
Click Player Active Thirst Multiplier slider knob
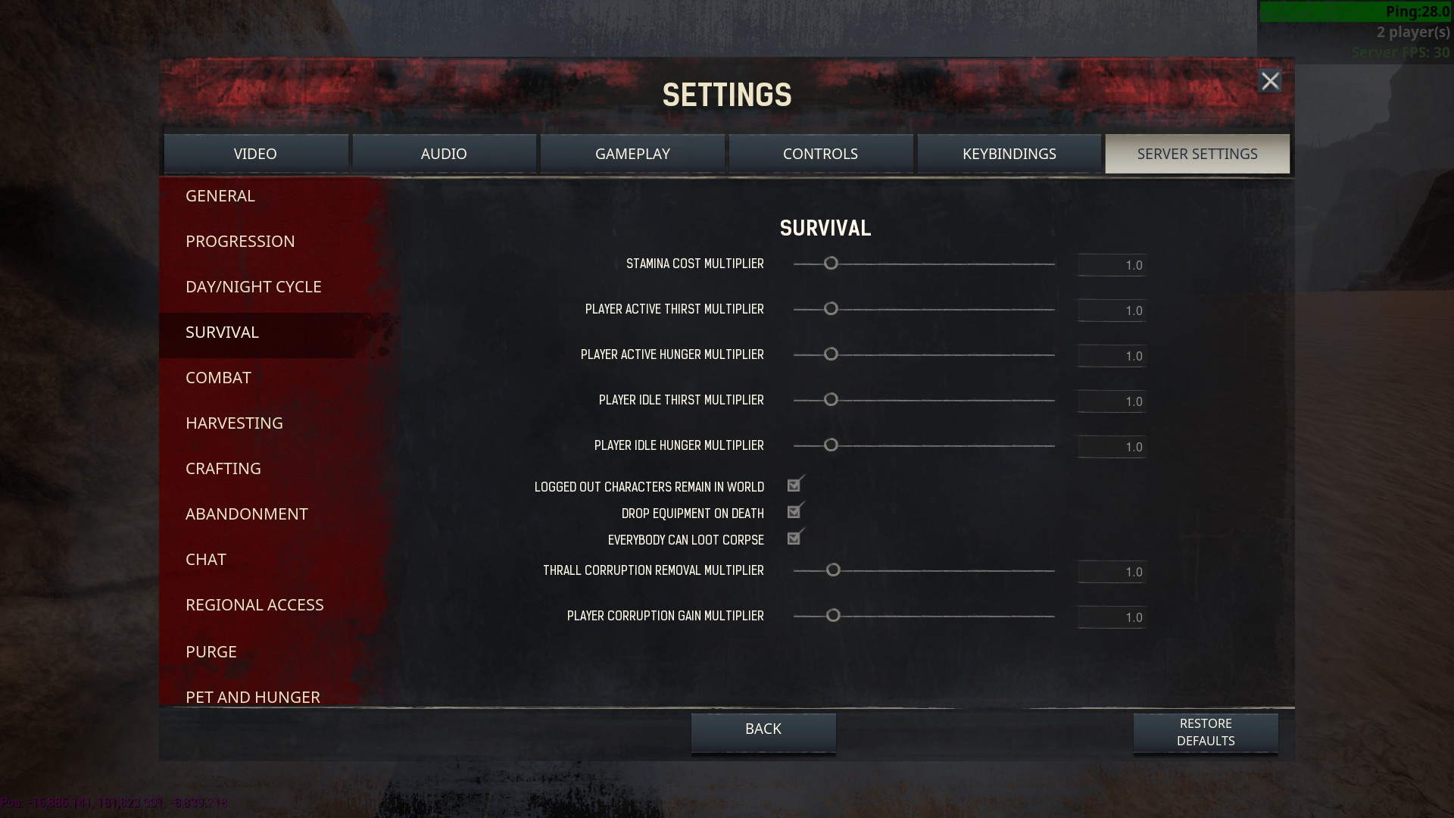[x=831, y=309]
